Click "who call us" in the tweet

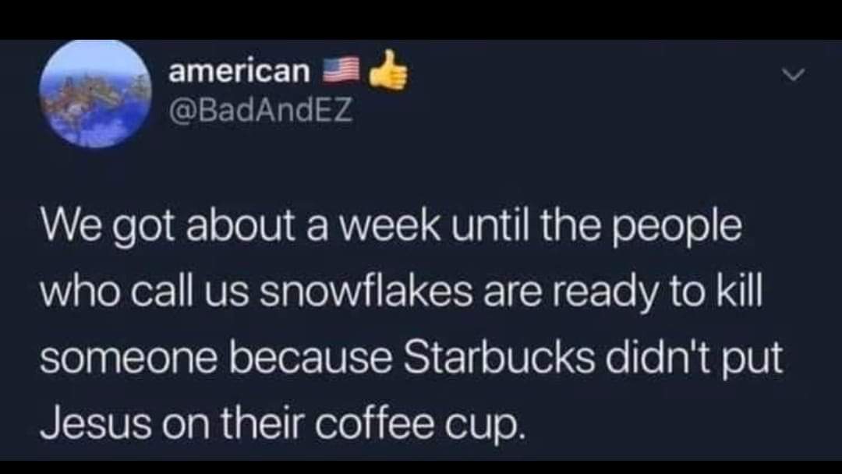[x=144, y=292]
